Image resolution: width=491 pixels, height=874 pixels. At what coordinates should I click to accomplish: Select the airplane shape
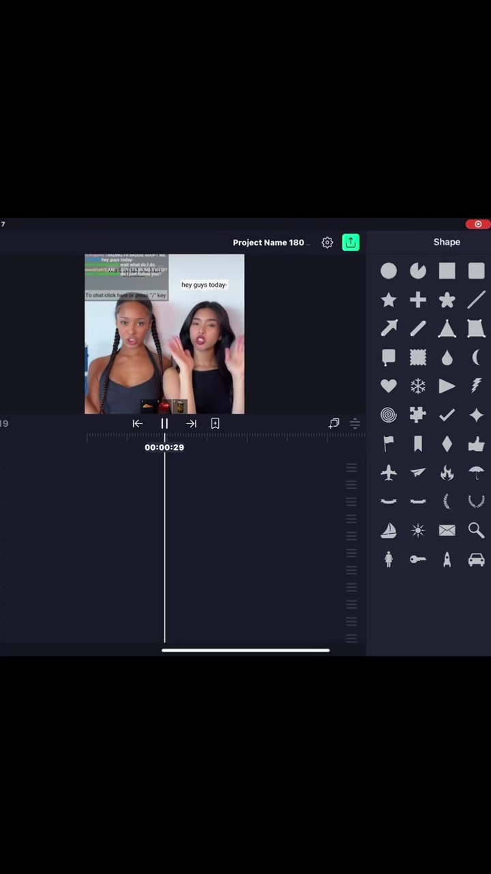[x=389, y=473]
